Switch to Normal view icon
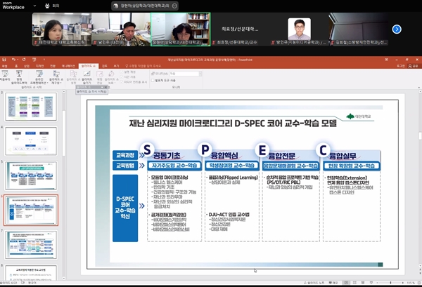Viewport: 422px width, 287px height. pos(346,283)
